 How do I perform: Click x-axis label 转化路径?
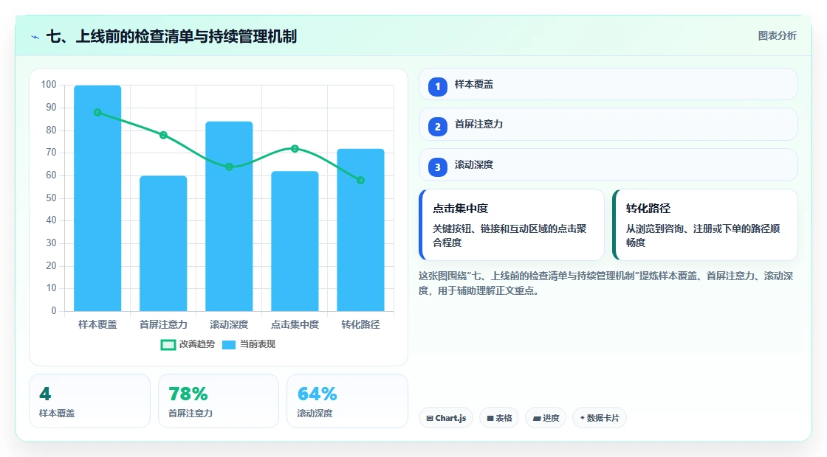361,325
